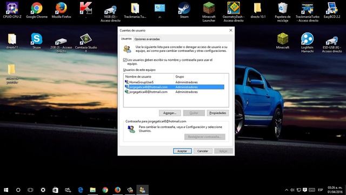This screenshot has width=346, height=195.
Task: Switch to the Usuarios tab
Action: pos(126,38)
